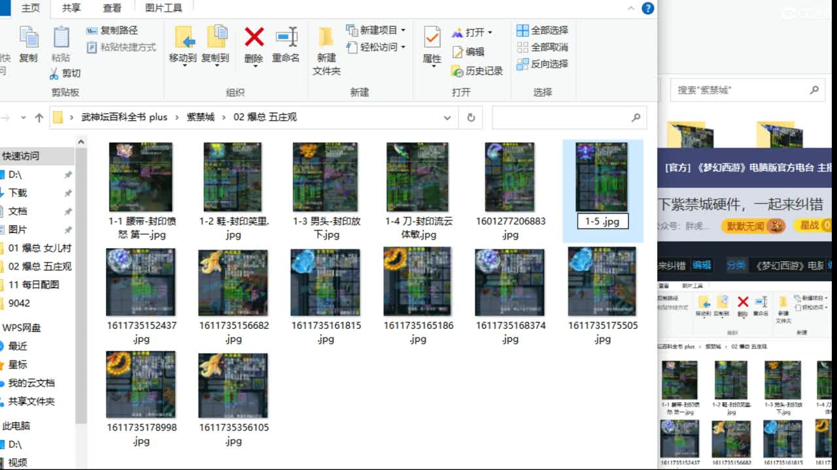The width and height of the screenshot is (837, 470).
Task: Click the red 删除 (Delete) icon
Action: (254, 37)
